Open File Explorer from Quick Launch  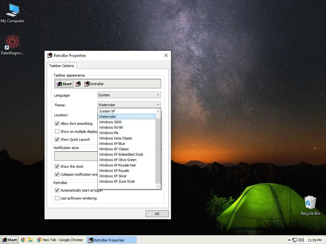31,240
